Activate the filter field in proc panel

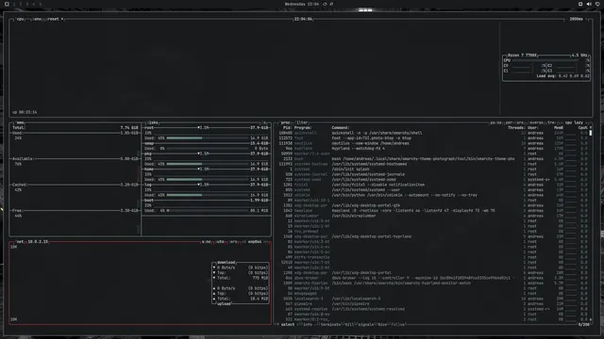tap(302, 122)
